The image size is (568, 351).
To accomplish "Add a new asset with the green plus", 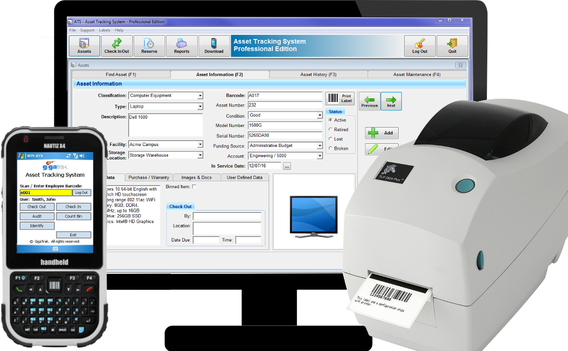I will click(x=381, y=133).
